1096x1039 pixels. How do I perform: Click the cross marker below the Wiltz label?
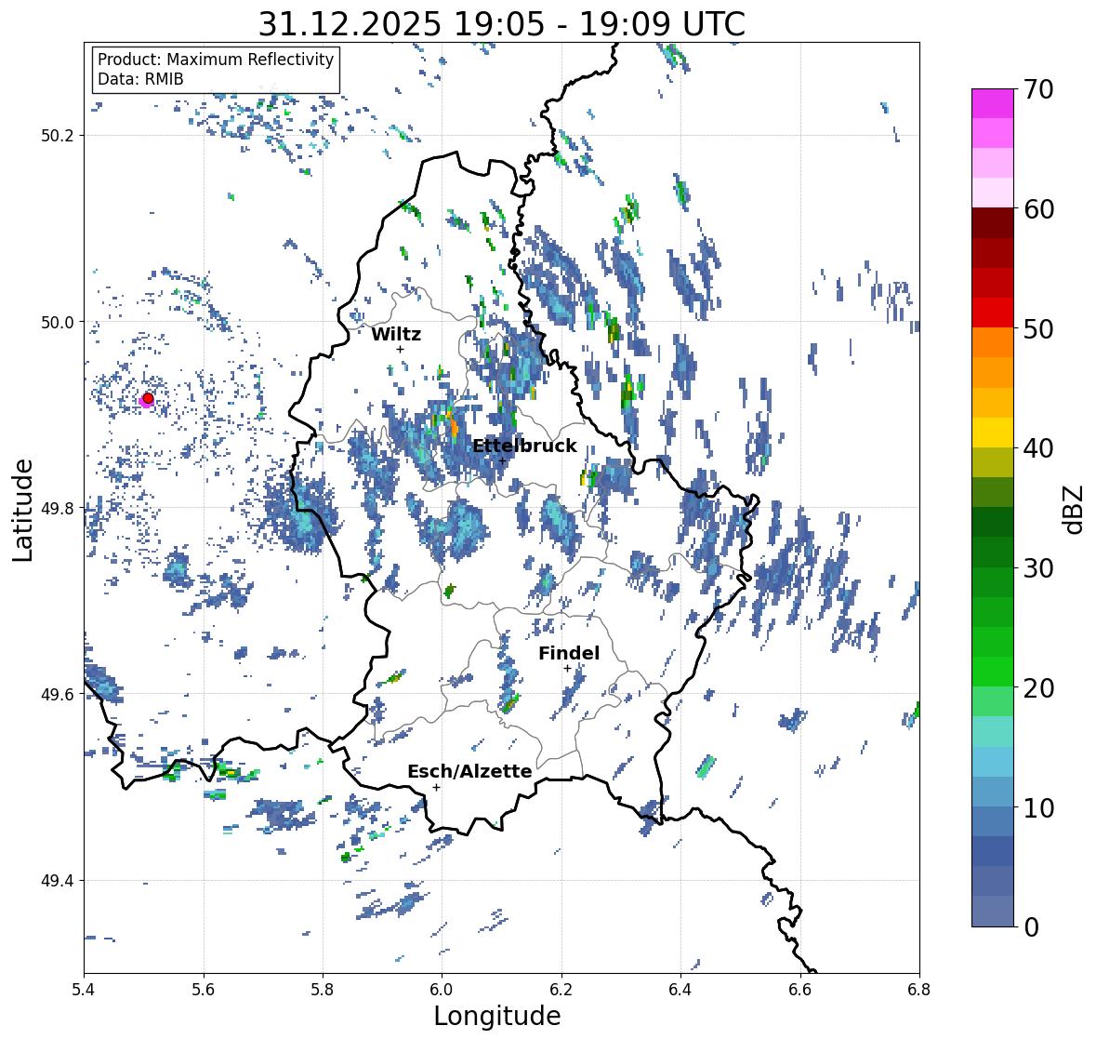click(x=400, y=349)
